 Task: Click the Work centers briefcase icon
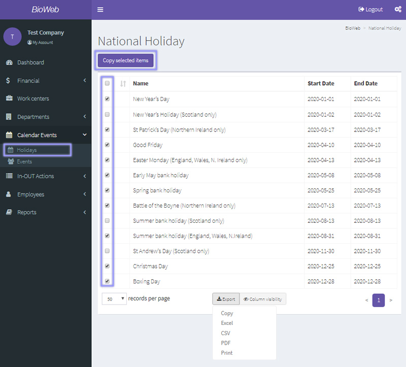coord(9,98)
